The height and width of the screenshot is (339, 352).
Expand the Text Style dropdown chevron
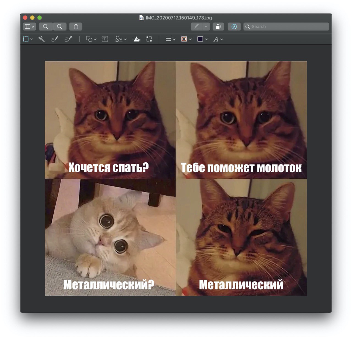[x=222, y=39]
